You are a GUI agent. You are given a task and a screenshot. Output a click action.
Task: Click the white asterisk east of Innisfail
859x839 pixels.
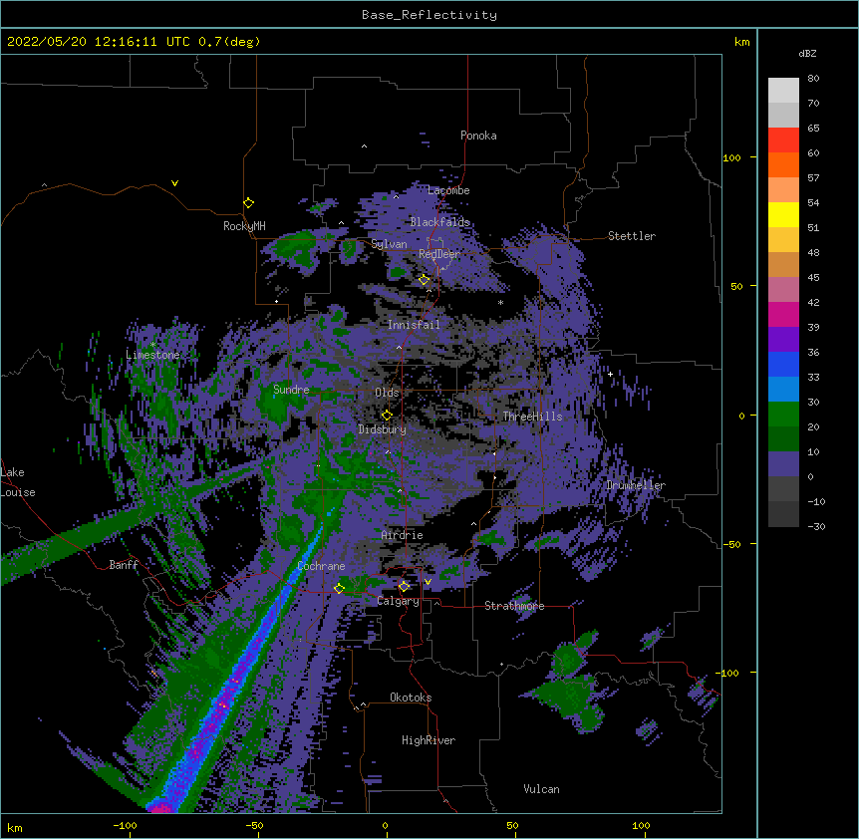pyautogui.click(x=500, y=303)
